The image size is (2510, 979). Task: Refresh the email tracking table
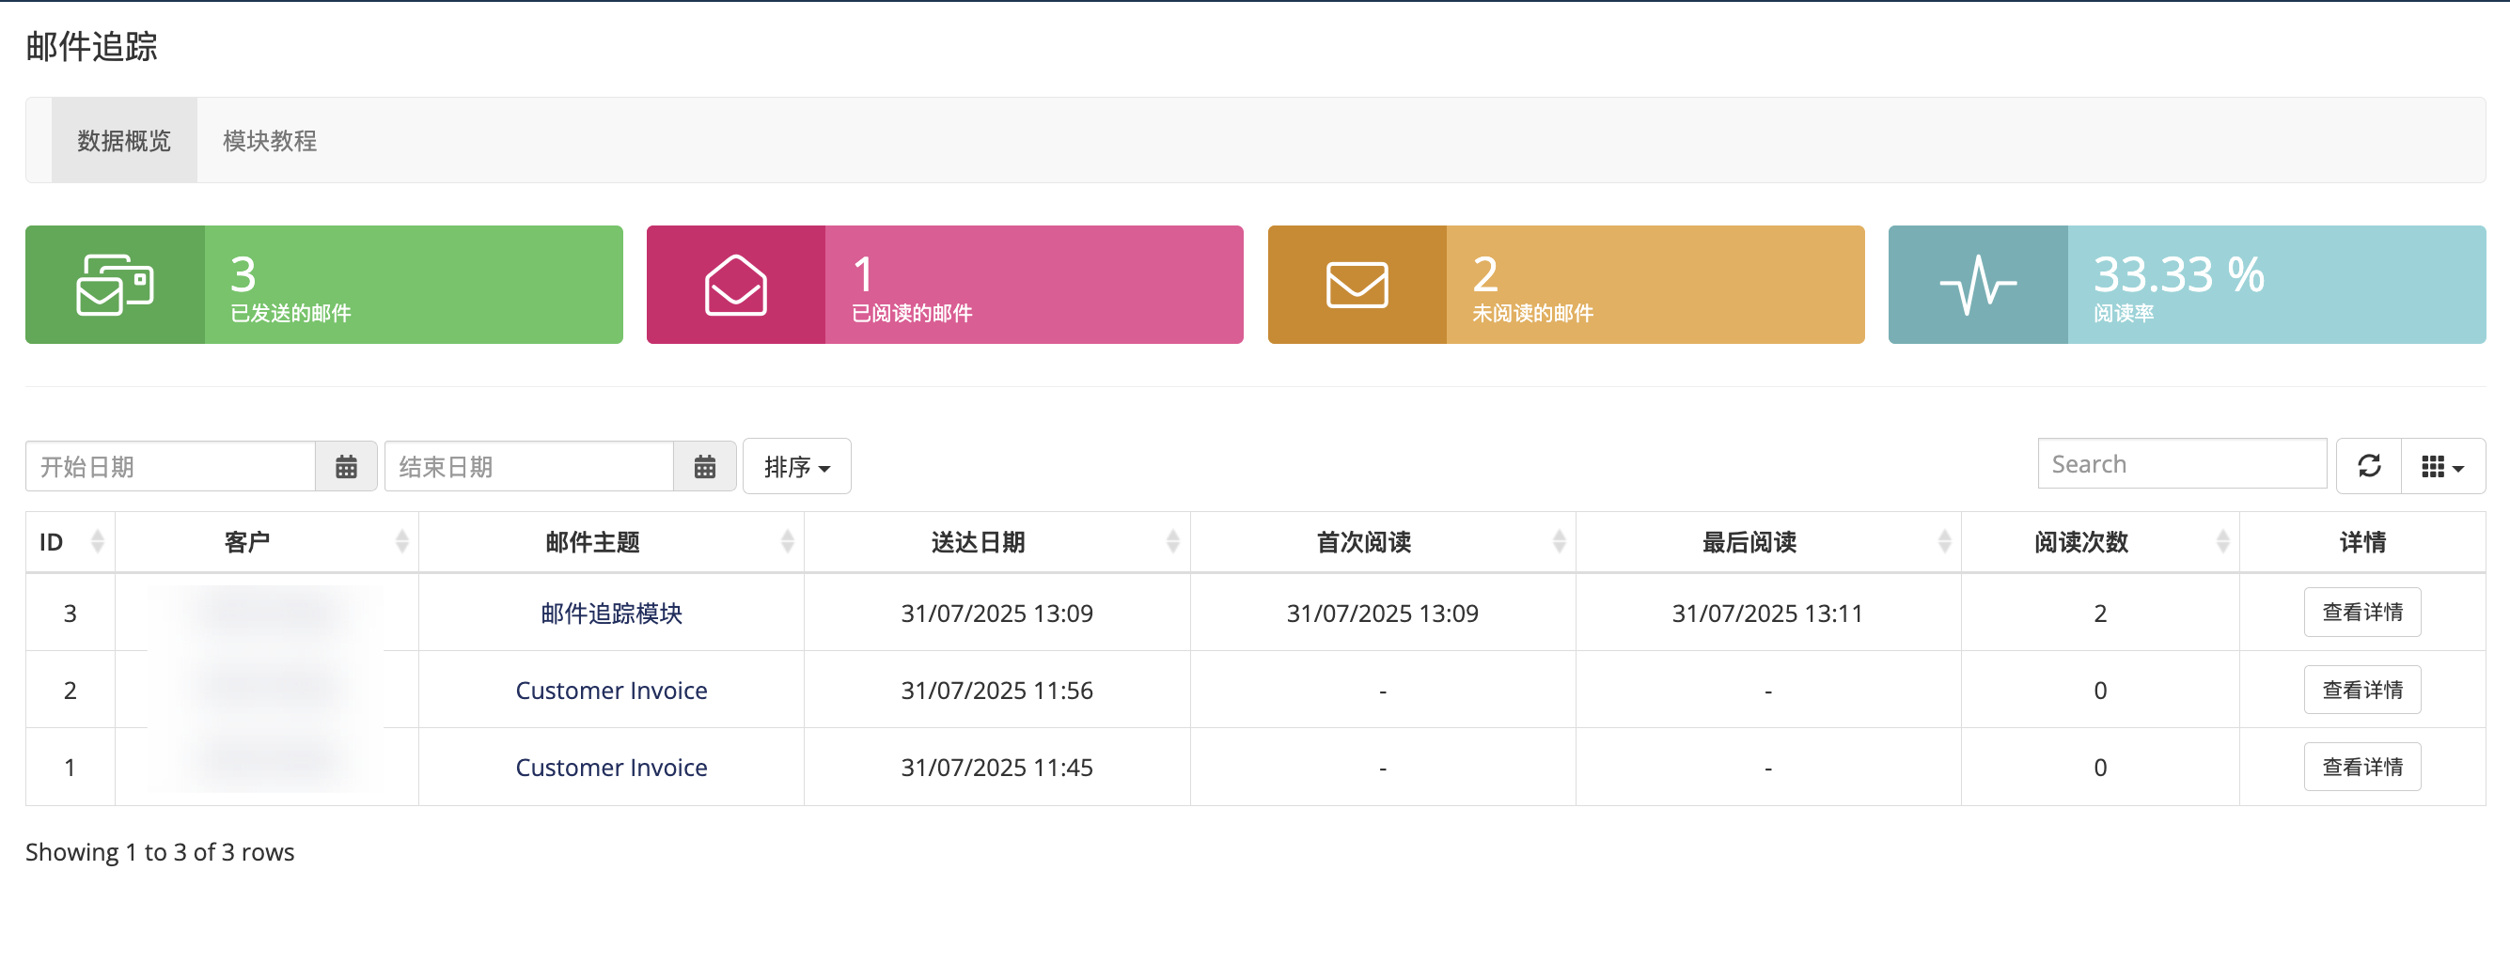point(2369,466)
